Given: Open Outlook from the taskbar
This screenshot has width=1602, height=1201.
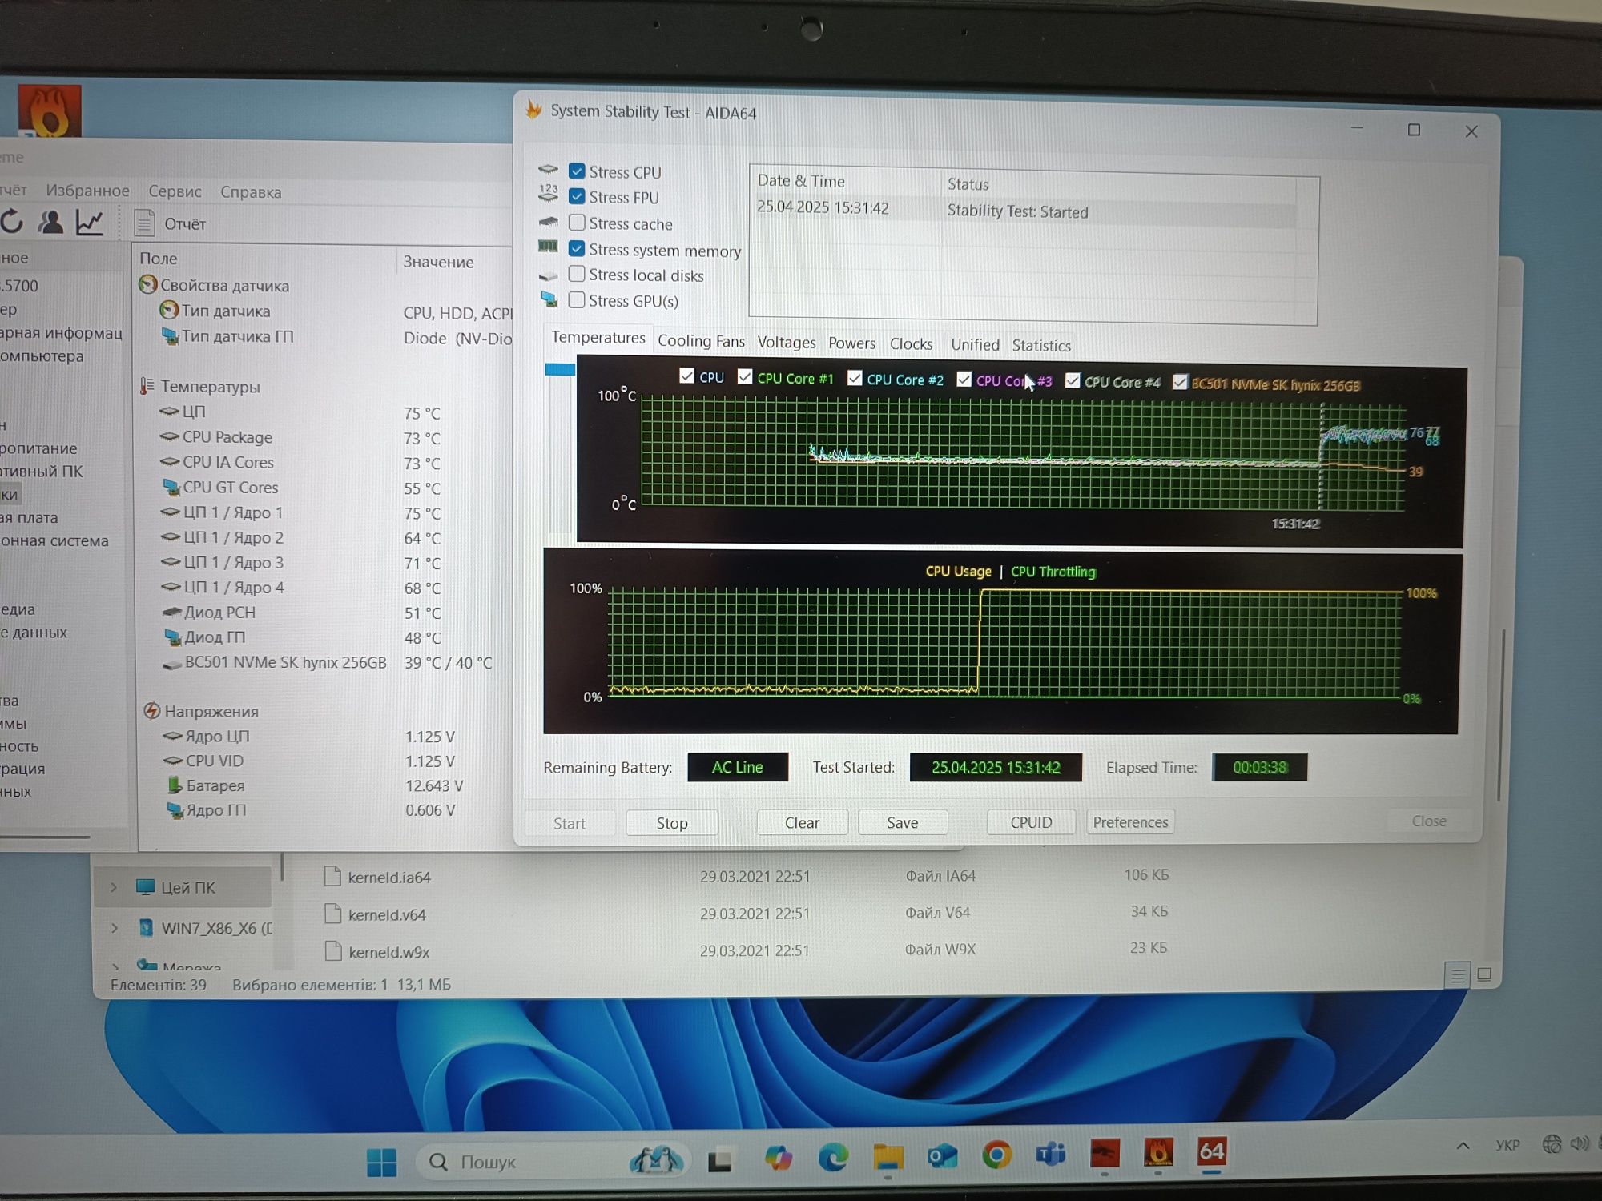Looking at the screenshot, I should coord(942,1156).
